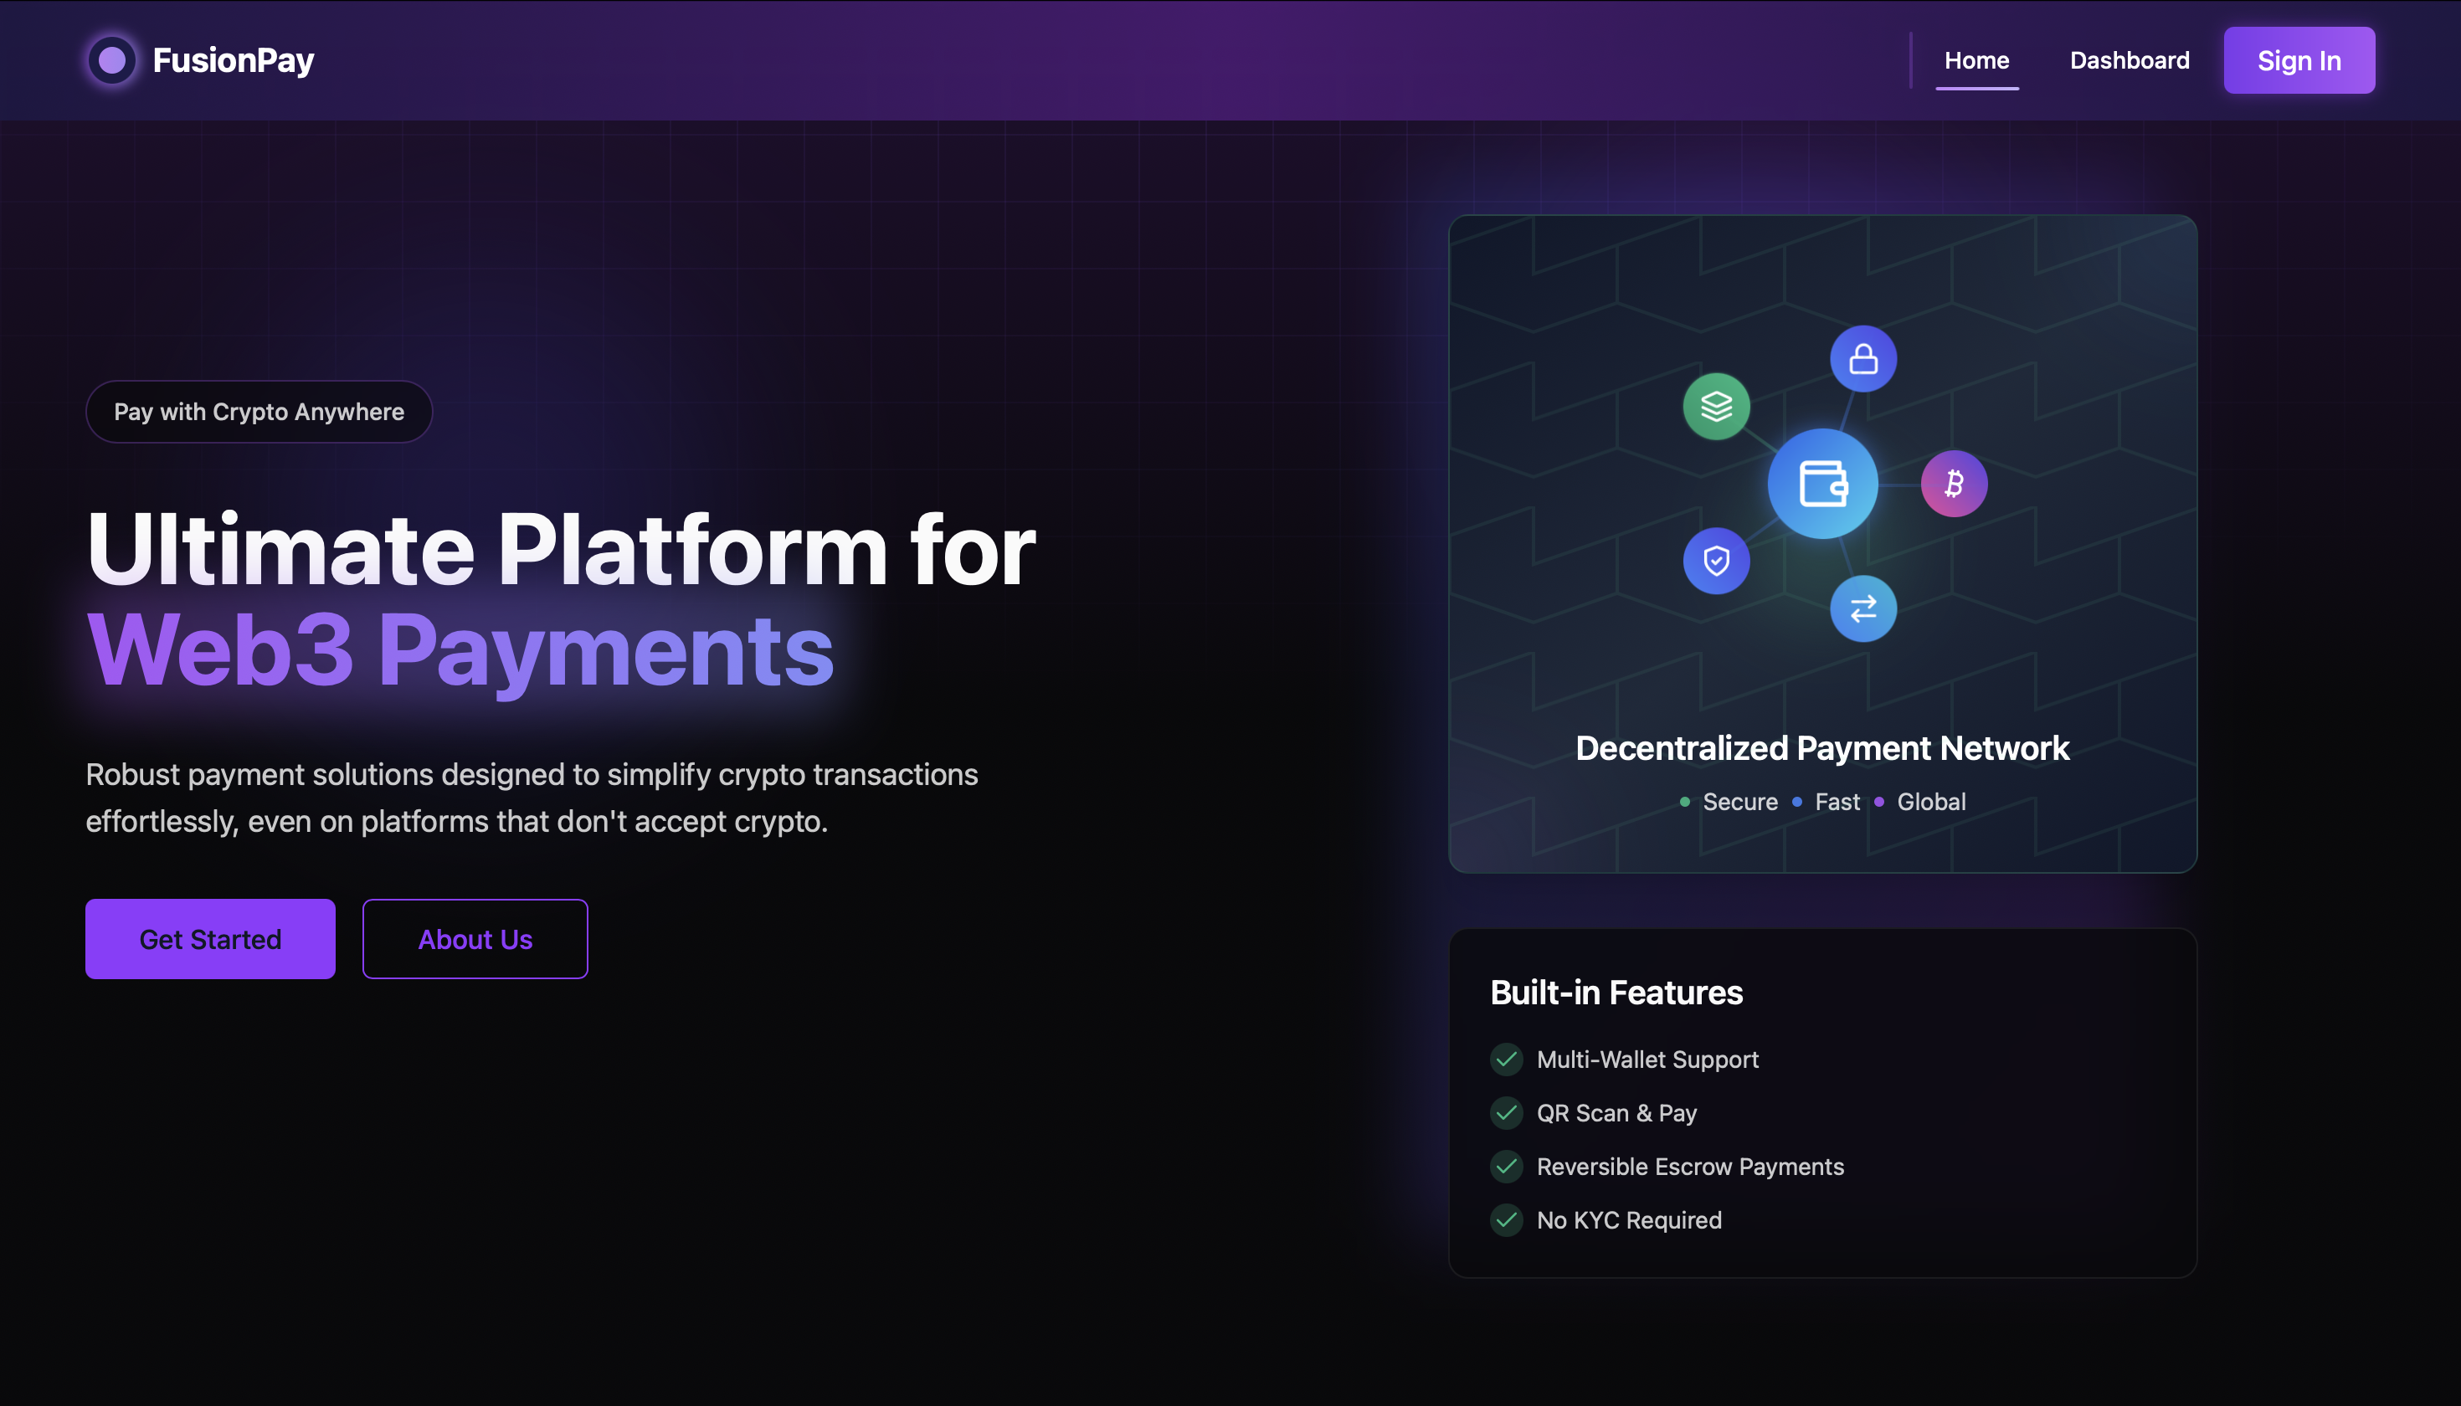Click the FusionPay brand name text
Screen dimensions: 2461x1406
[233, 61]
